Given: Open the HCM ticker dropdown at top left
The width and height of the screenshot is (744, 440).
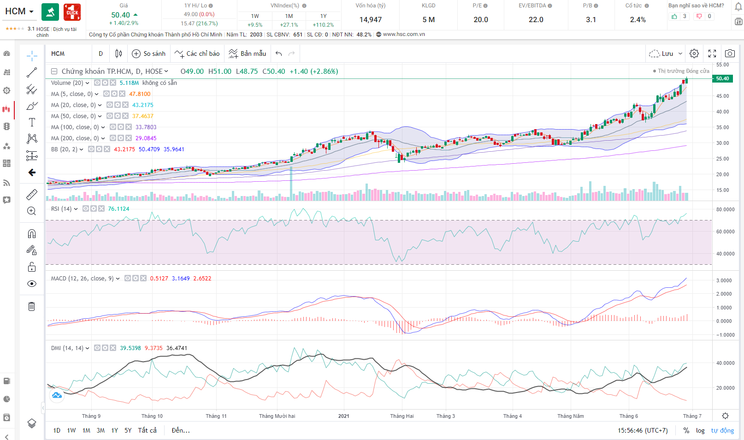Looking at the screenshot, I should click(19, 12).
